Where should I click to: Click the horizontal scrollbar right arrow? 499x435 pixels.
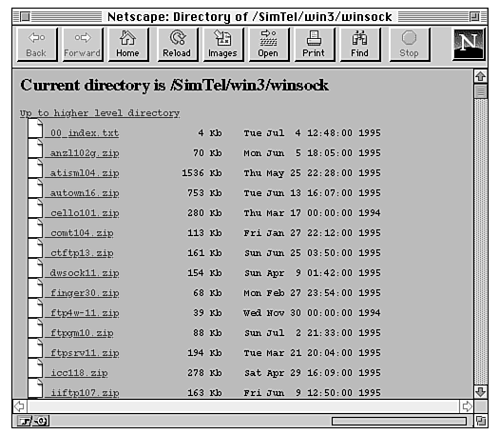tap(467, 406)
